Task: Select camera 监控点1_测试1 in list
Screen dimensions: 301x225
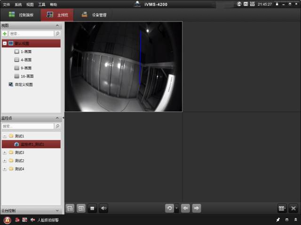Action: [x=32, y=144]
